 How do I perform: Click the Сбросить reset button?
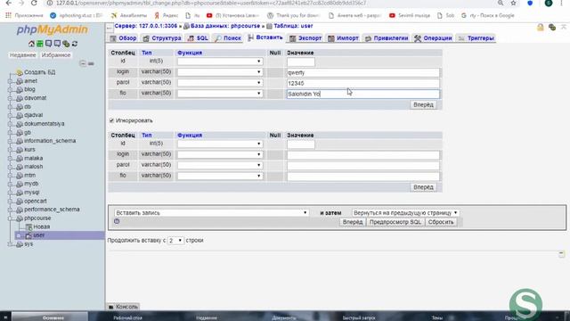click(441, 222)
